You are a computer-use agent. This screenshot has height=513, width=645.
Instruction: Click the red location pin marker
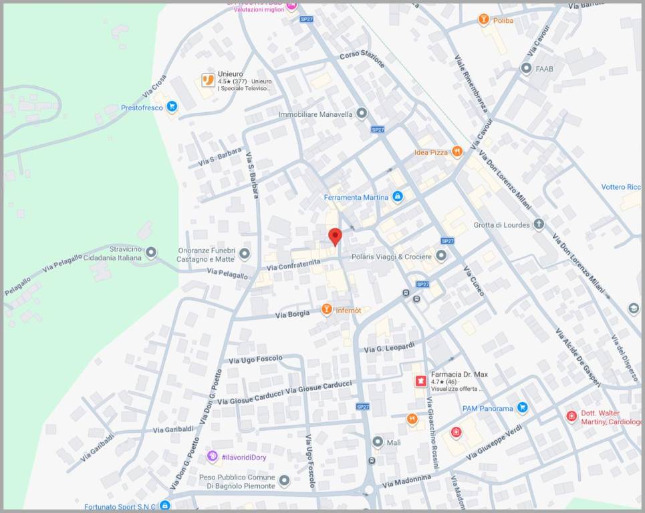coord(336,237)
